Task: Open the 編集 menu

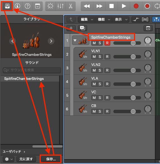Action: coord(87,20)
